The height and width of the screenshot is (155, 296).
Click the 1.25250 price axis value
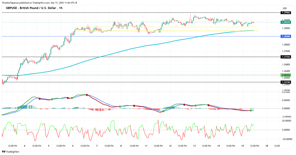286,90
